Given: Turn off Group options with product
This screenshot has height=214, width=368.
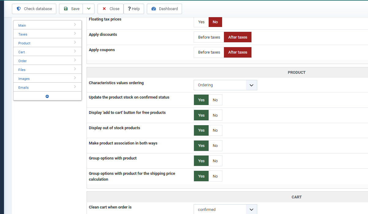Looking at the screenshot, I should (215, 161).
